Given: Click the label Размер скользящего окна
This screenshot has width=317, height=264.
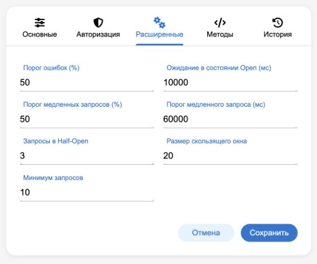Looking at the screenshot, I should click(x=207, y=141).
